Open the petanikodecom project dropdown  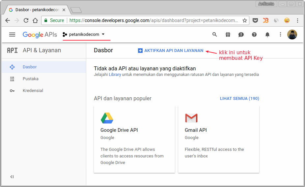pos(84,35)
